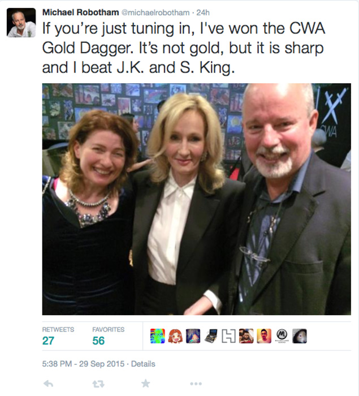This screenshot has height=396, width=359.
Task: View the 27 retweets list
Action: coord(58,336)
